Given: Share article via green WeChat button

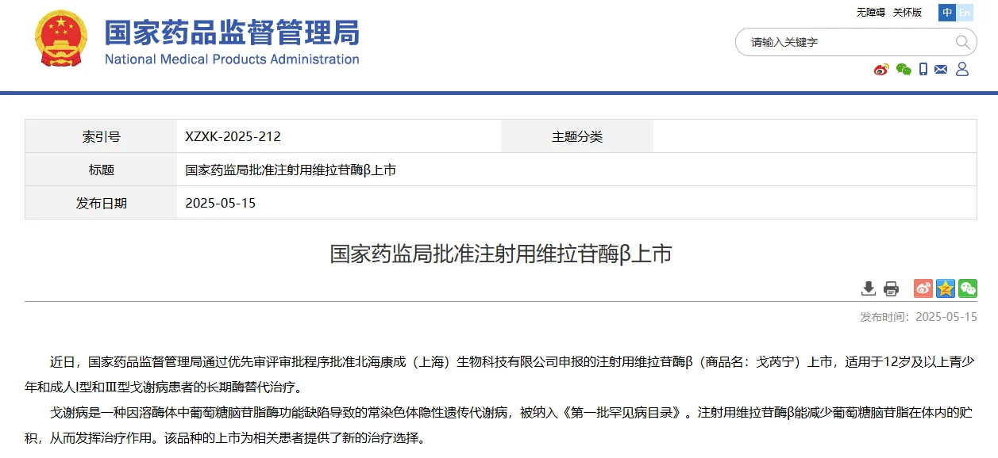Looking at the screenshot, I should [967, 288].
